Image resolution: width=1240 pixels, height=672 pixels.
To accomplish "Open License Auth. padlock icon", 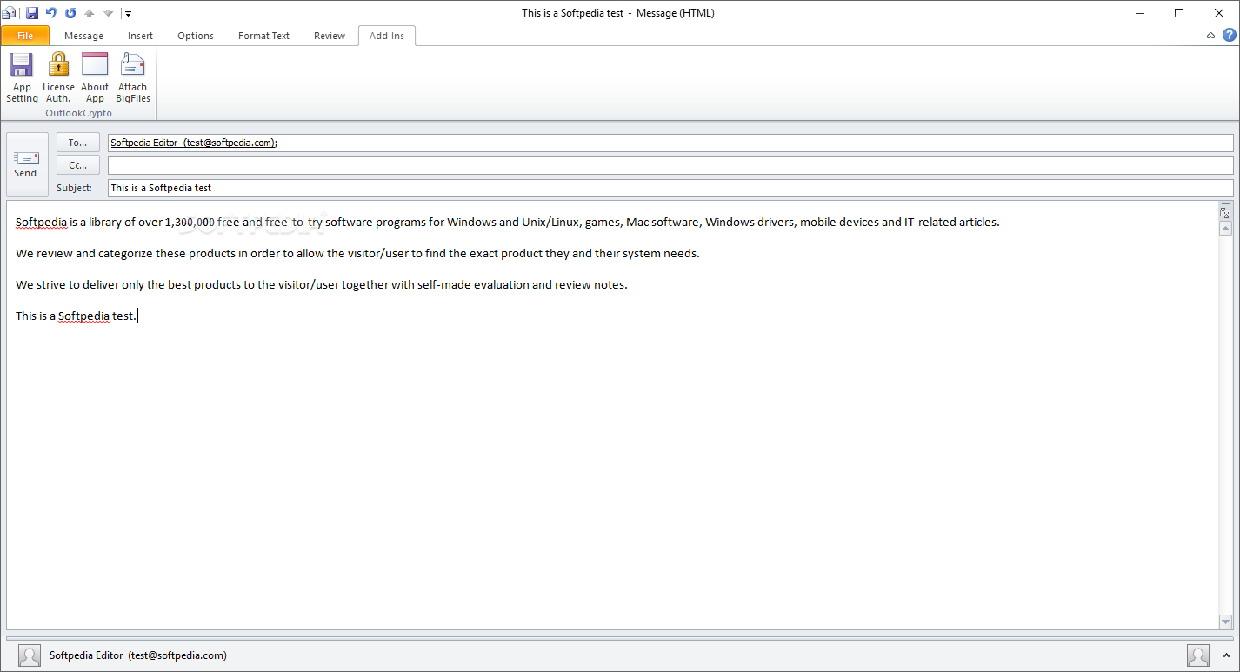I will 58,64.
